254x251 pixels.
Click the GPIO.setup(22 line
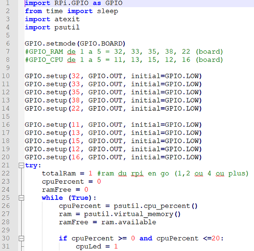pyautogui.click(x=113, y=109)
